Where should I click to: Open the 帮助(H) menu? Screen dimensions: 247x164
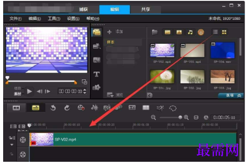tap(93, 19)
